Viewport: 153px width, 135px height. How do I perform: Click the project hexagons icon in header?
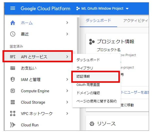pos(78,8)
